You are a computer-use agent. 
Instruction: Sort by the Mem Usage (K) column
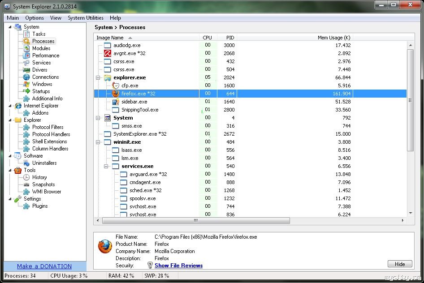(295, 38)
